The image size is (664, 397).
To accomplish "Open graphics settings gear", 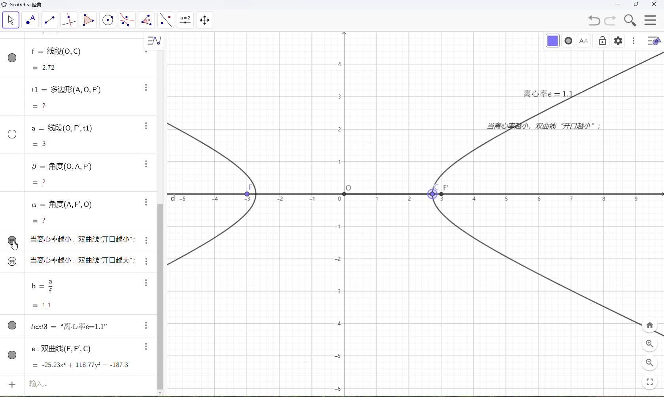I will 618,41.
